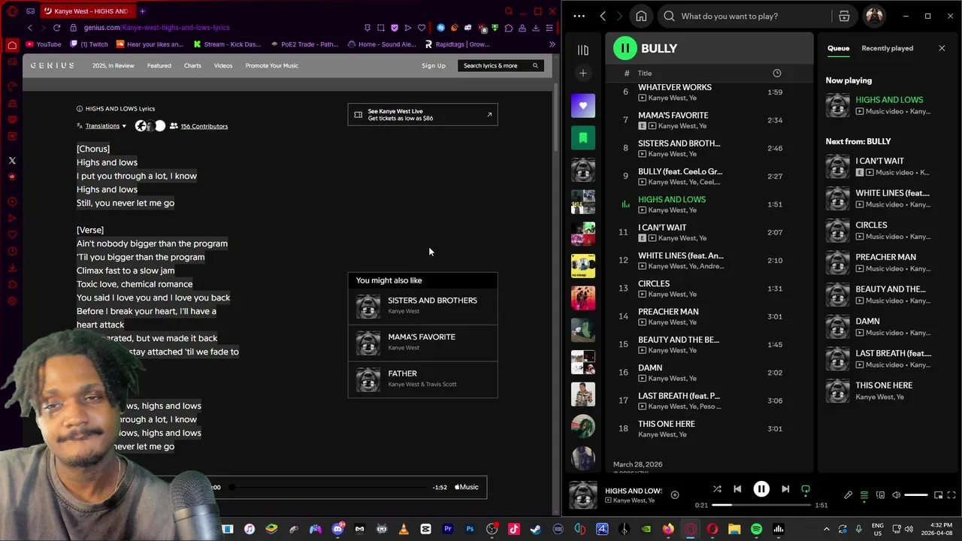Open Connect to a device icon
The height and width of the screenshot is (541, 962).
tap(880, 495)
